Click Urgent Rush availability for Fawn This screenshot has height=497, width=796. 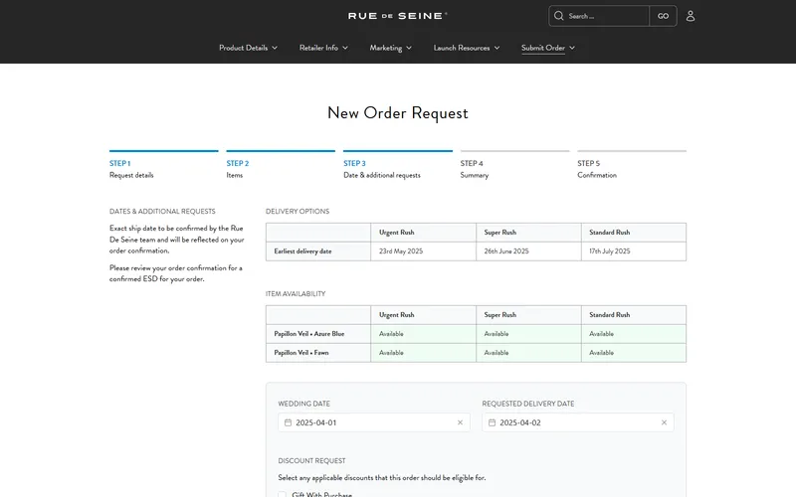tap(424, 353)
